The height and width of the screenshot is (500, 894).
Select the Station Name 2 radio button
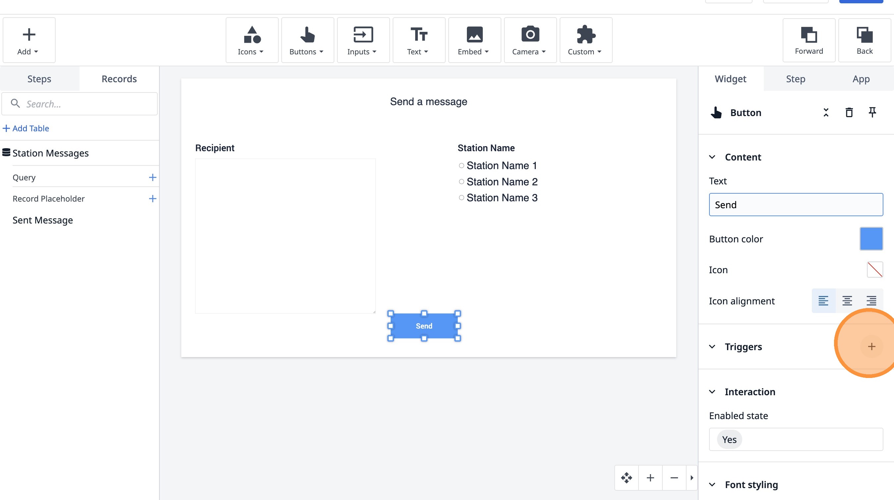click(x=461, y=182)
